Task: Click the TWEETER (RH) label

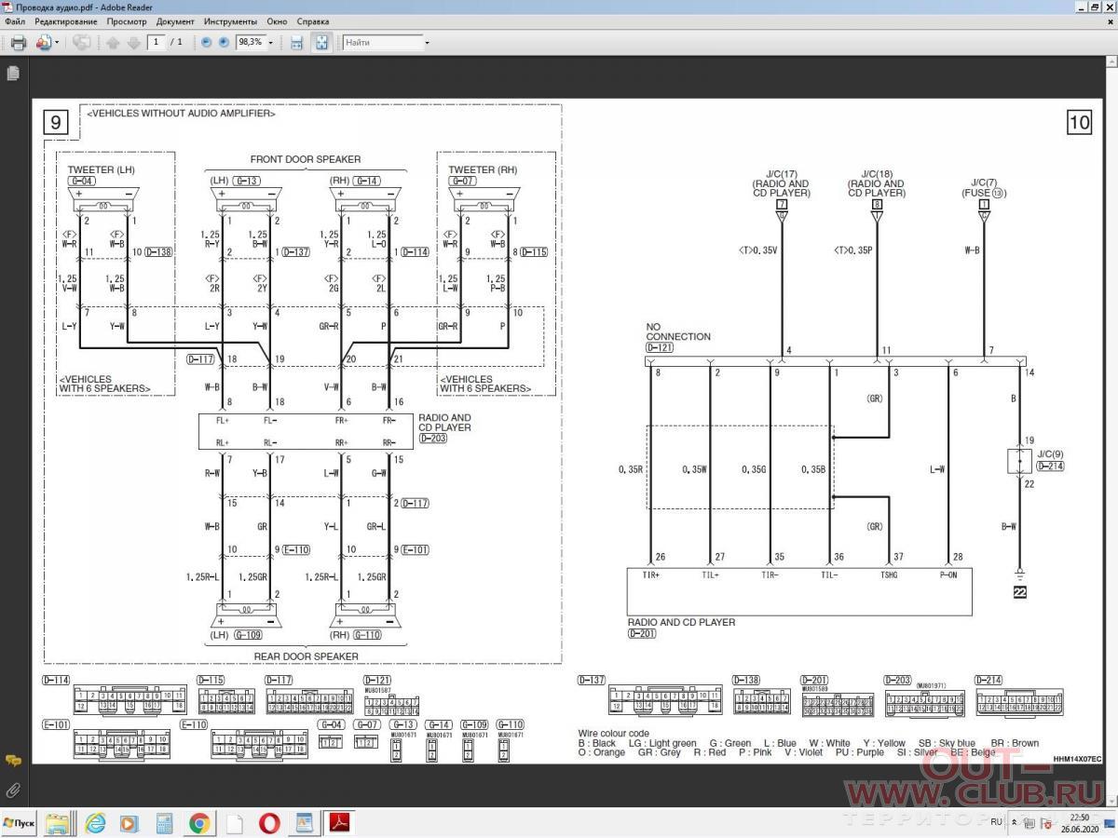Action: point(483,169)
